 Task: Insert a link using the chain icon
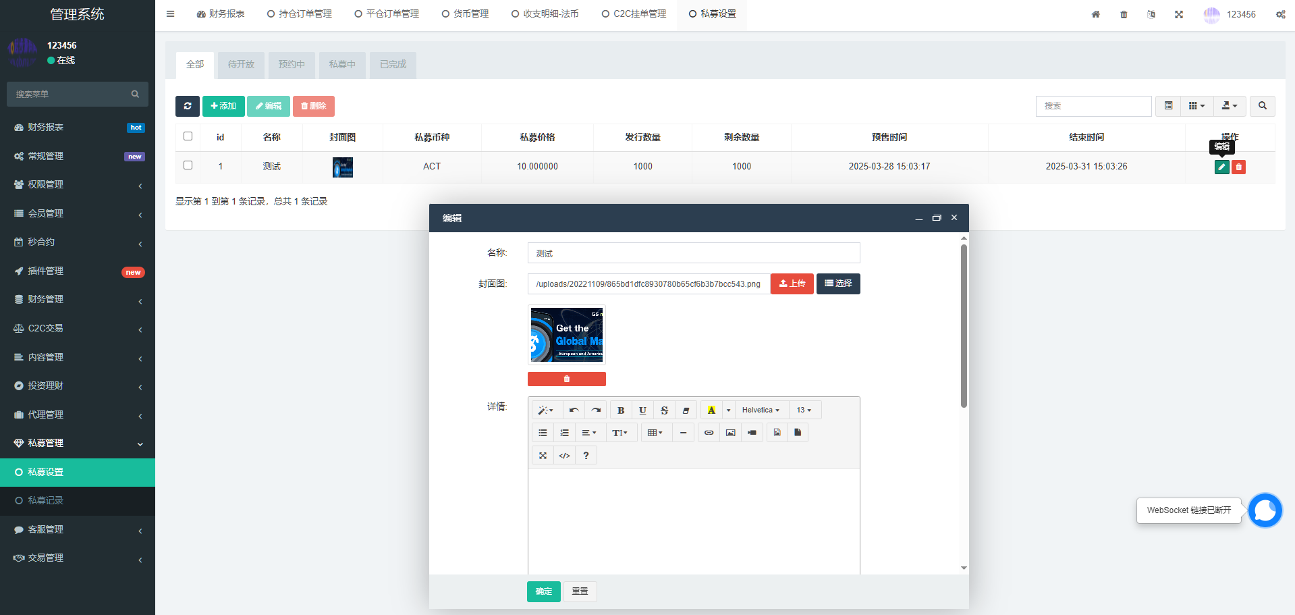point(709,433)
